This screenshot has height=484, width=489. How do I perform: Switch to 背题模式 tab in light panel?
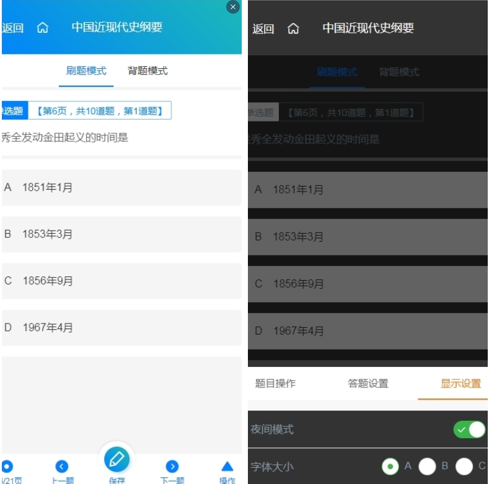148,71
